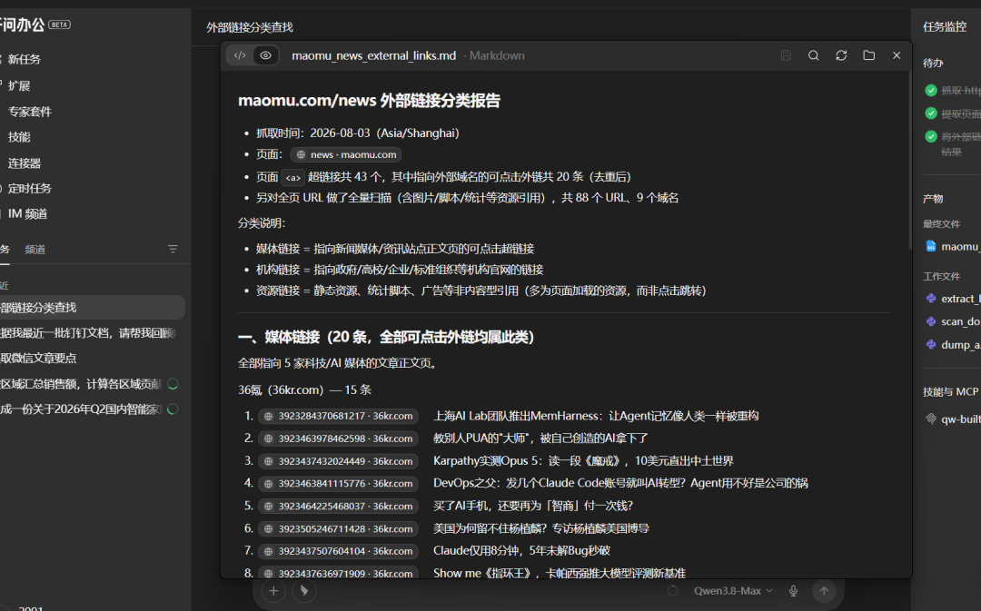Open the containing folder icon
The image size is (981, 611).
pos(869,55)
